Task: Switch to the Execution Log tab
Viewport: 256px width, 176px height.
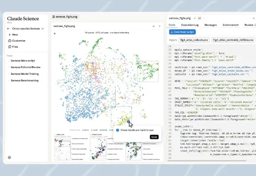Action: [190, 25]
